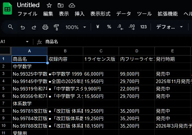Select cell 66,000円
This screenshot has width=192, height=135.
[101, 74]
